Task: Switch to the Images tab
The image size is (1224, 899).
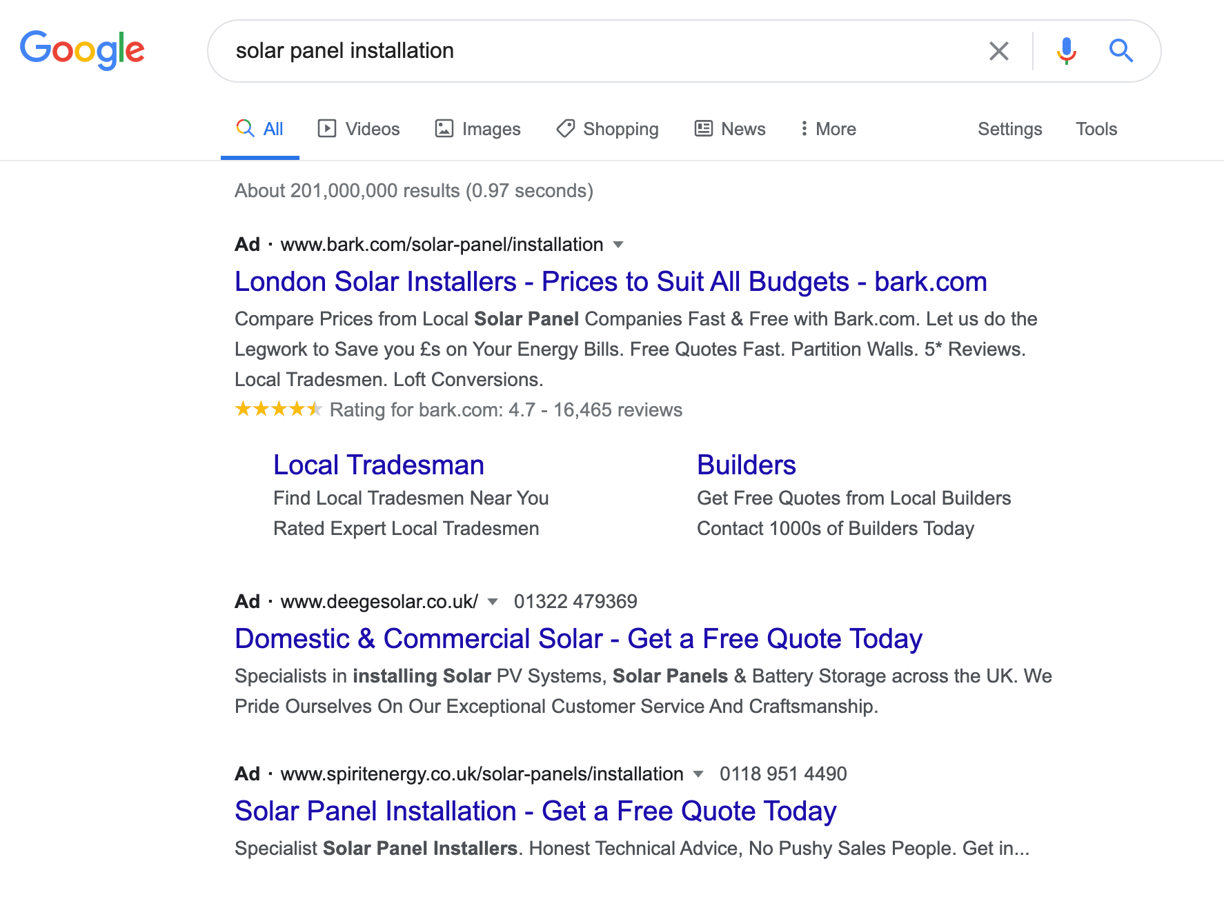Action: 477,129
